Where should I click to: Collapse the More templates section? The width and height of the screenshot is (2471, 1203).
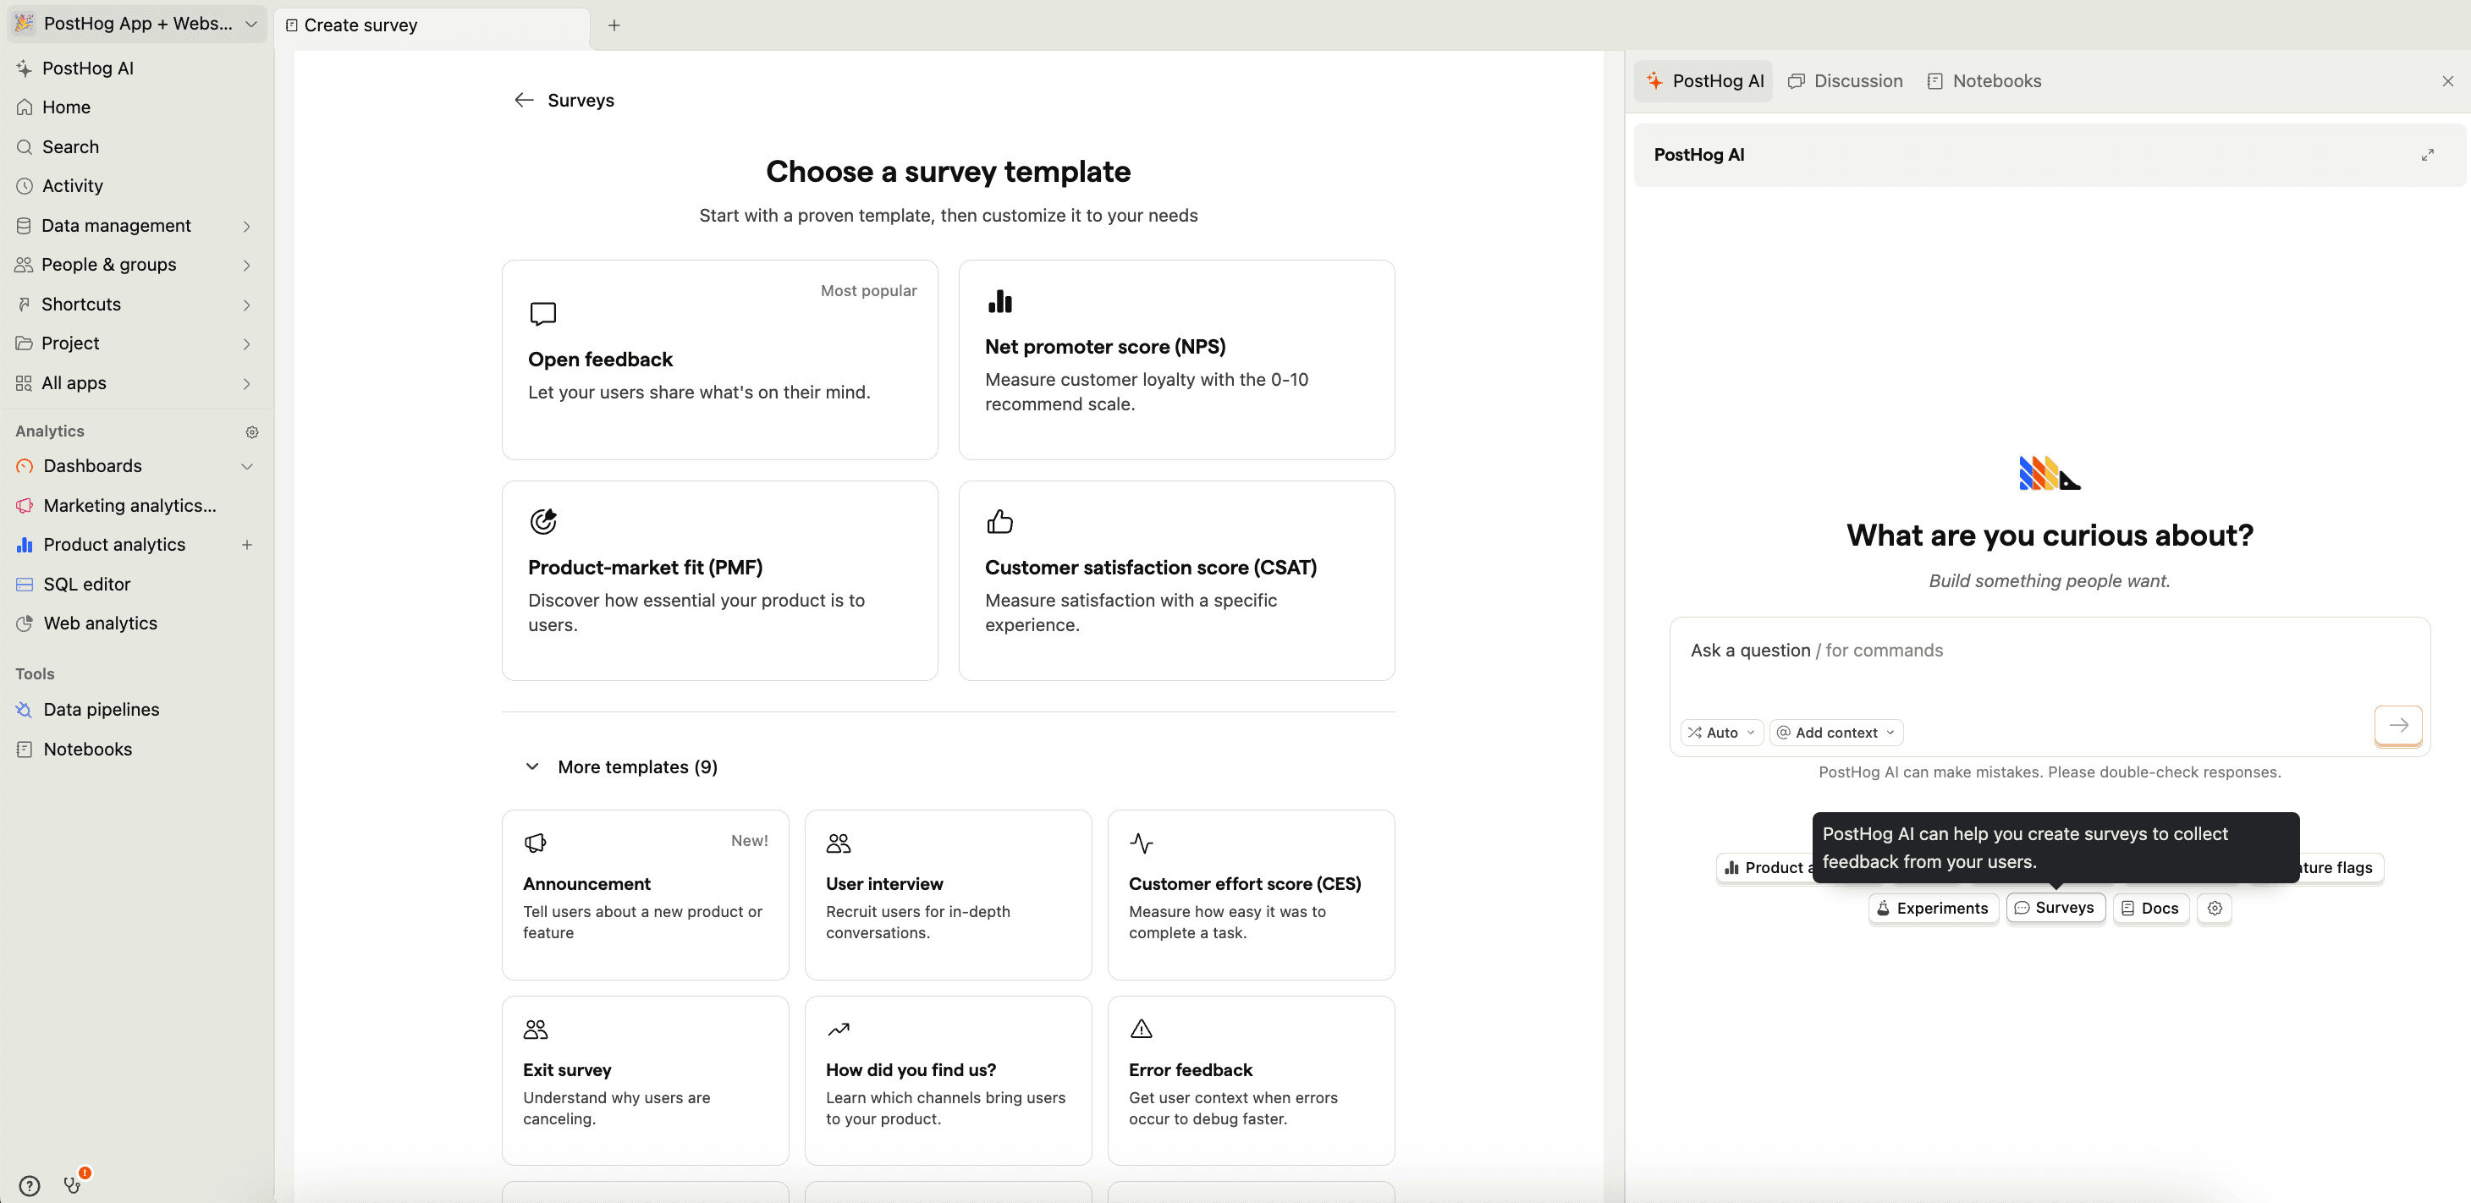point(532,766)
